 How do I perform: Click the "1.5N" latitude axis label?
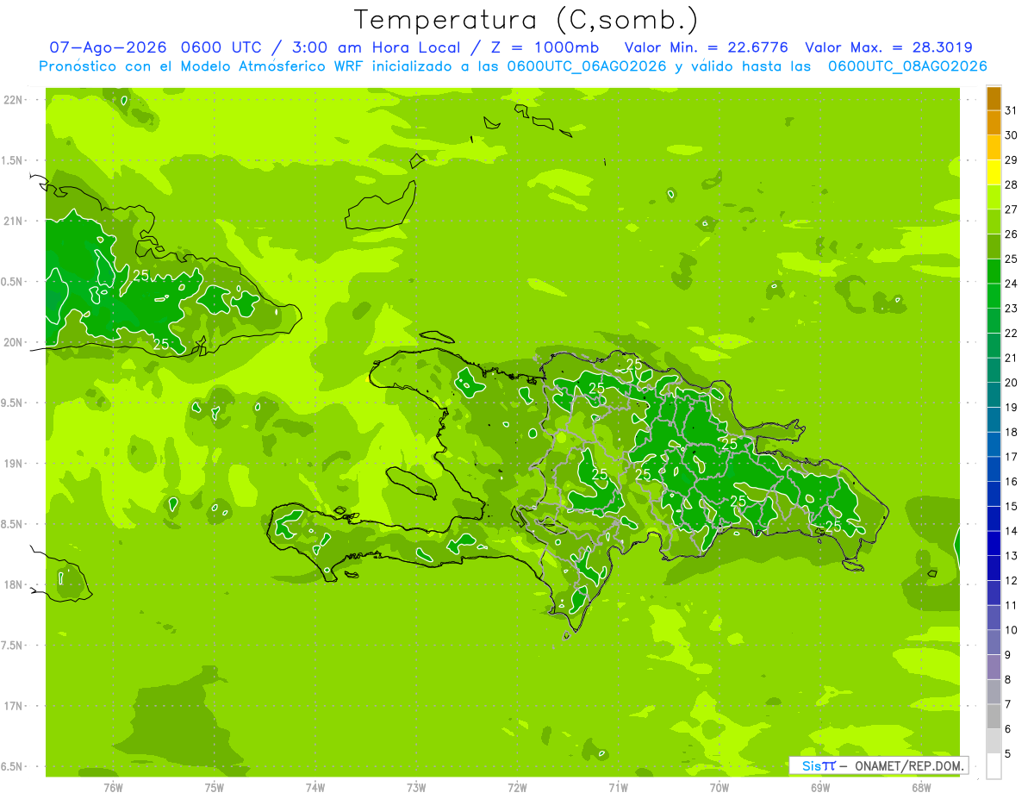(11, 160)
